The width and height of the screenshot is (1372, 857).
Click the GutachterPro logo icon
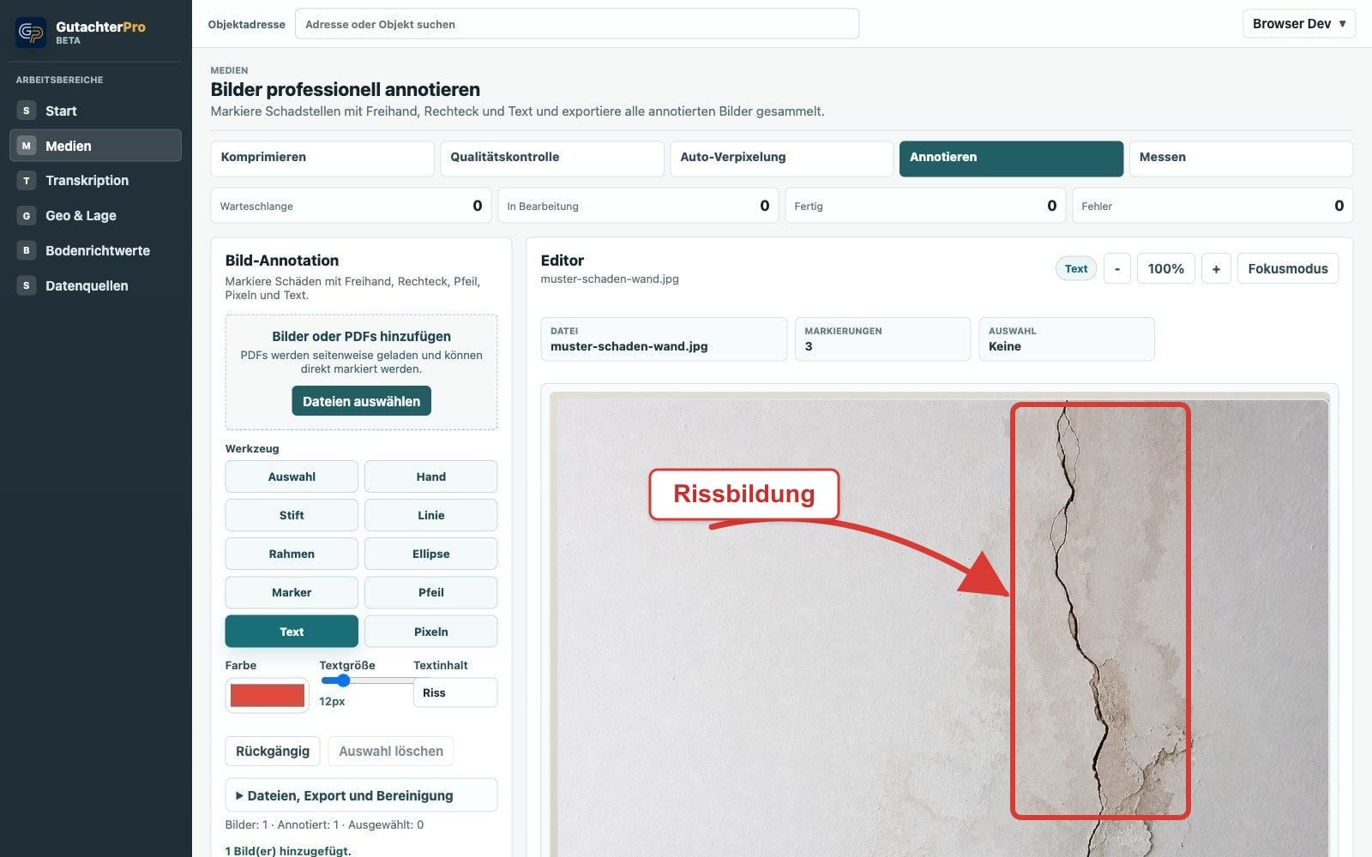[31, 33]
